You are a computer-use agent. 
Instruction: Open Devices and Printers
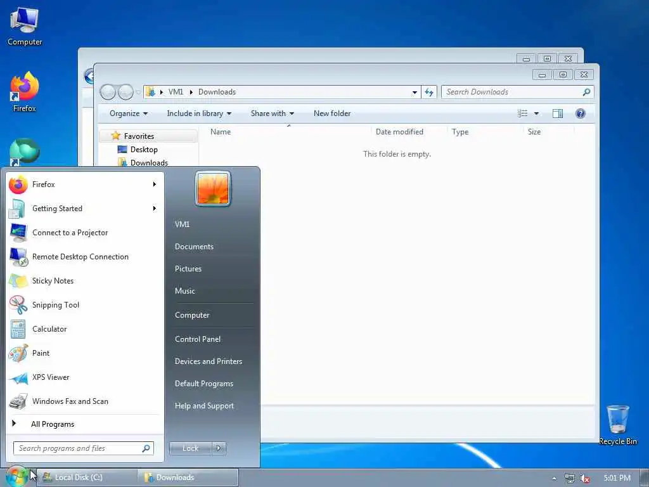coord(208,361)
